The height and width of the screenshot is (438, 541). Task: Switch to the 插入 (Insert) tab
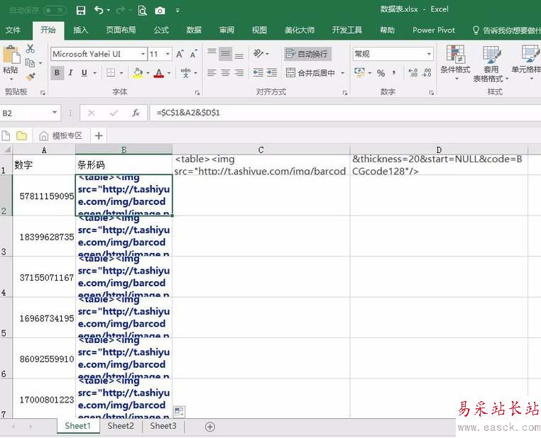[x=81, y=30]
